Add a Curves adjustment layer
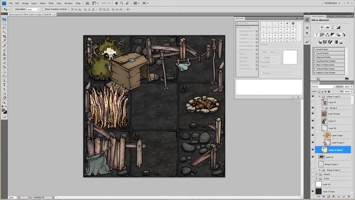 coord(333,27)
